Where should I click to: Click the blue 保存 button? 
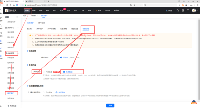(110, 105)
